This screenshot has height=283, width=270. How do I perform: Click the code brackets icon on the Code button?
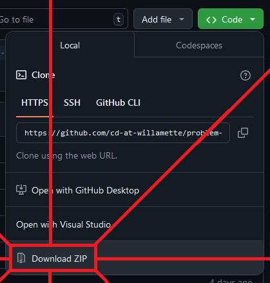211,20
